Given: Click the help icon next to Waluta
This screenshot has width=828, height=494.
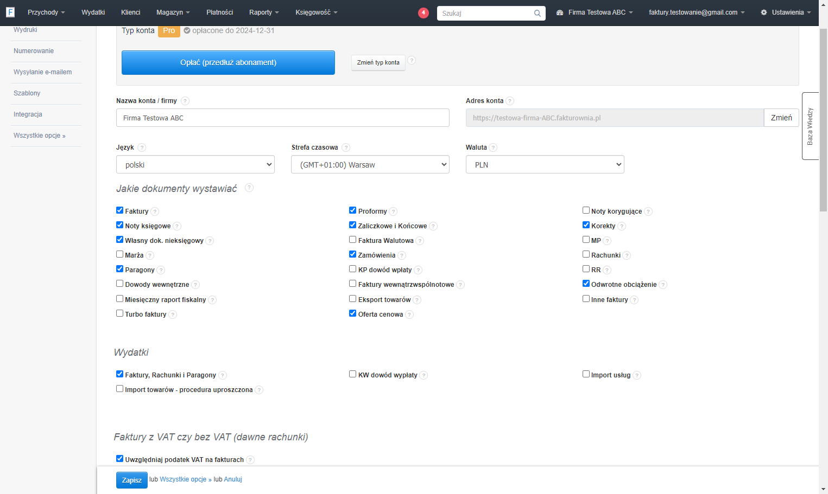Looking at the screenshot, I should (x=493, y=147).
